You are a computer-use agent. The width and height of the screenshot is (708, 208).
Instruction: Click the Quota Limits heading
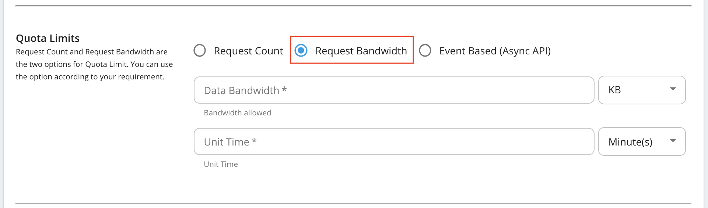click(x=48, y=38)
